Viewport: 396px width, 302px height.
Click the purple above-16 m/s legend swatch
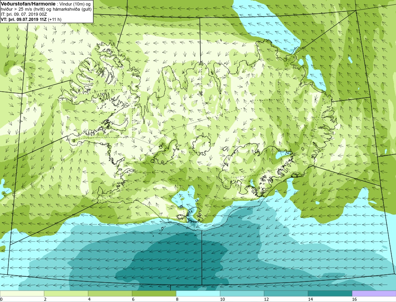coord(374,293)
